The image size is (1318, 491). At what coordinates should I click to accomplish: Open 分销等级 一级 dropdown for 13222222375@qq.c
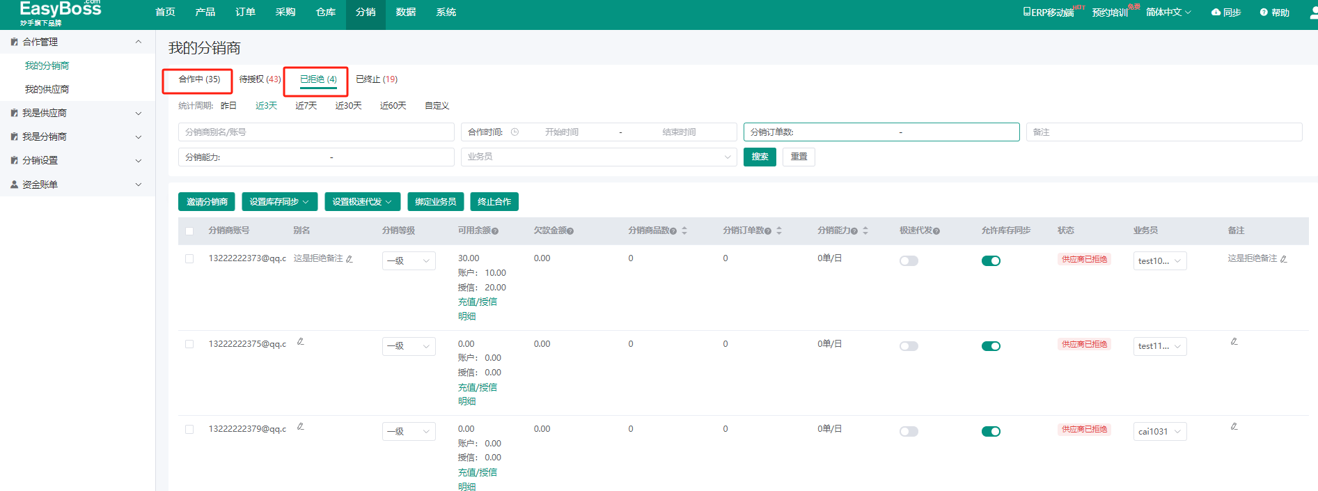(x=409, y=346)
